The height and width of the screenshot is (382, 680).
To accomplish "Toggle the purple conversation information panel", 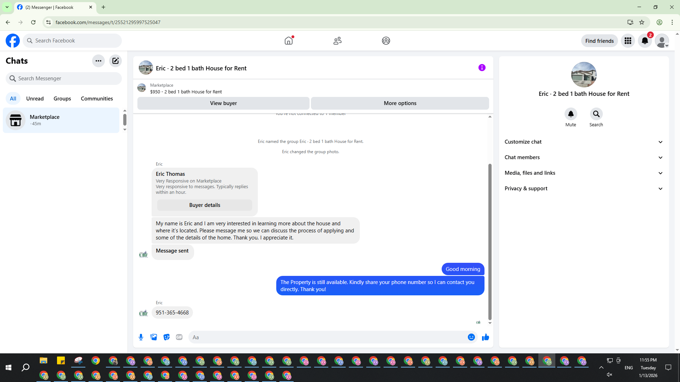I will click(x=482, y=68).
